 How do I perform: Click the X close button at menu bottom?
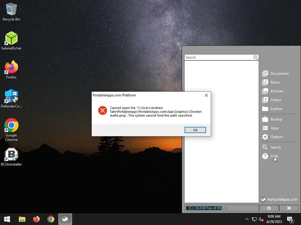pos(289,208)
